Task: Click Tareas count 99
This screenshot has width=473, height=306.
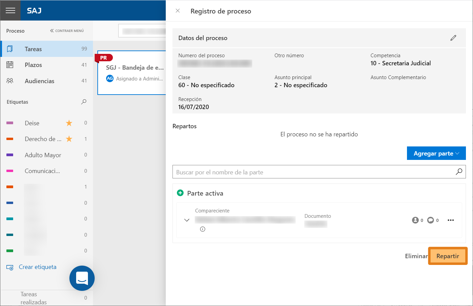Action: (x=84, y=49)
